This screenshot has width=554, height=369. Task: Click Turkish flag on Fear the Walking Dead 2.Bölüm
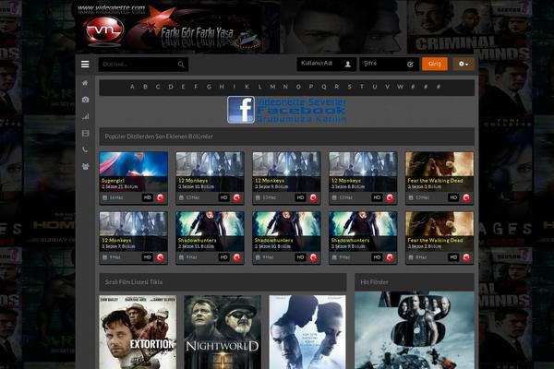[466, 257]
